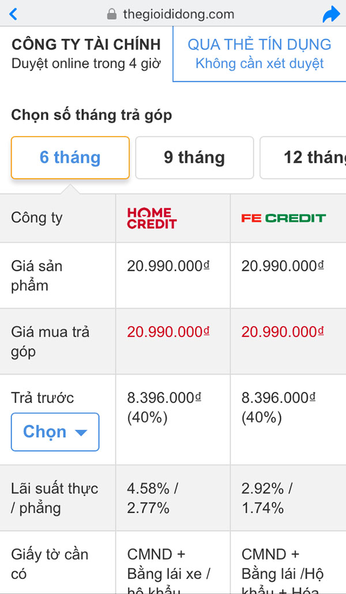Open the Chọn dropdown under Trả trước
The width and height of the screenshot is (346, 594).
click(55, 432)
